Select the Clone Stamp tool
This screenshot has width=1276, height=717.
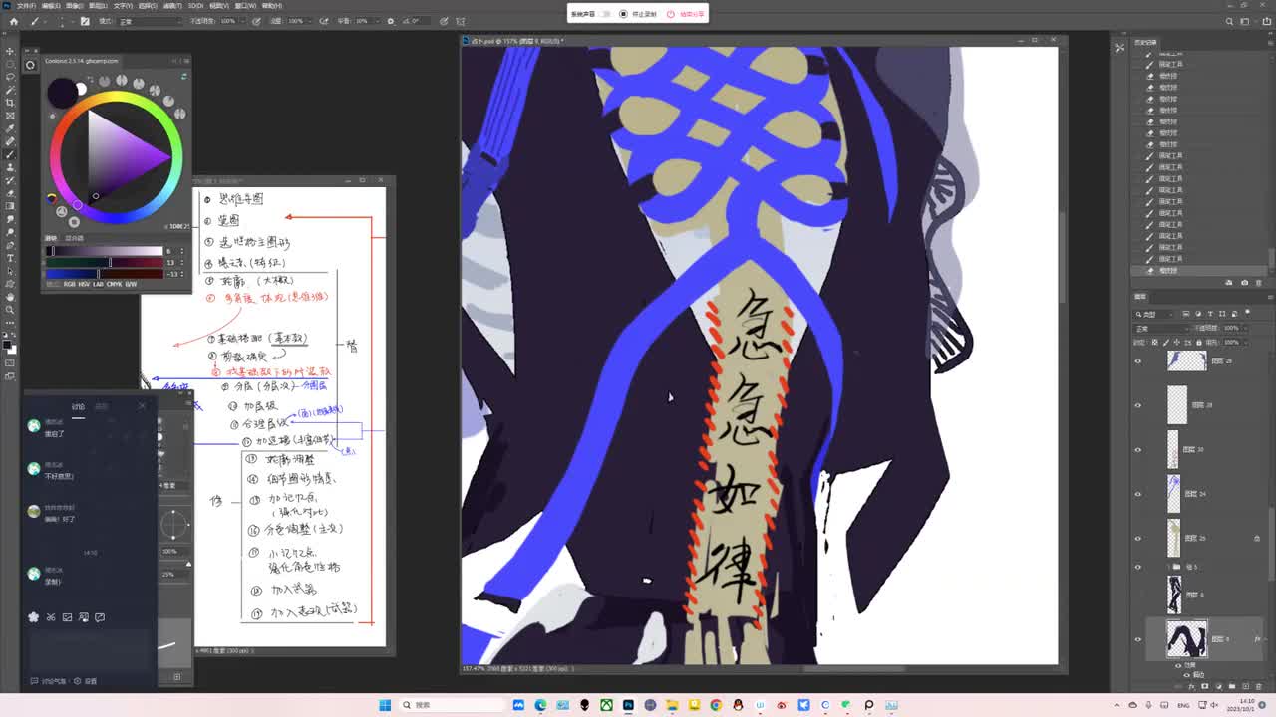point(10,167)
